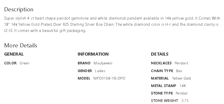This screenshot has width=224, height=104.
Task: Click the CHAIN TYPE label
Action: 162,71
